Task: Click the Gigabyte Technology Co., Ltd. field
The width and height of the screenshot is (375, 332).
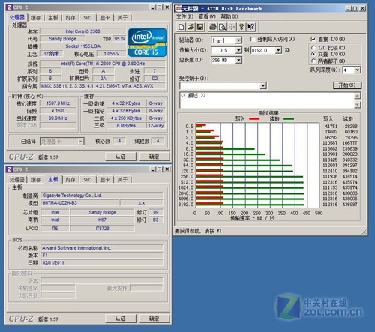Action: (x=102, y=196)
